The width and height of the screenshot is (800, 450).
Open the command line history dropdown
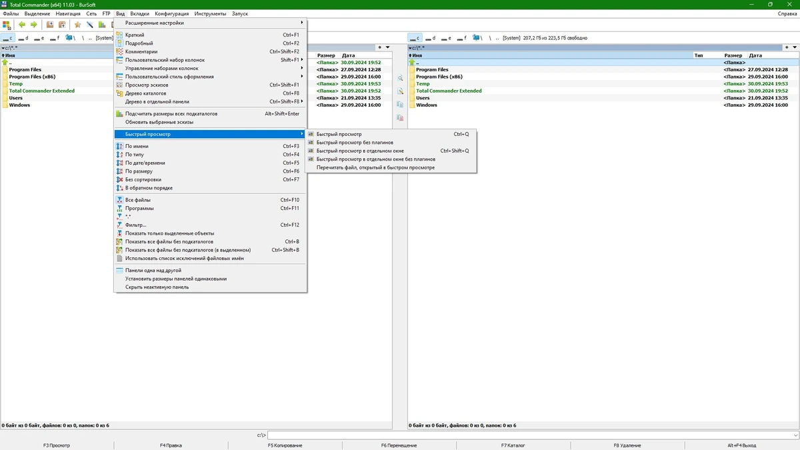pyautogui.click(x=796, y=435)
